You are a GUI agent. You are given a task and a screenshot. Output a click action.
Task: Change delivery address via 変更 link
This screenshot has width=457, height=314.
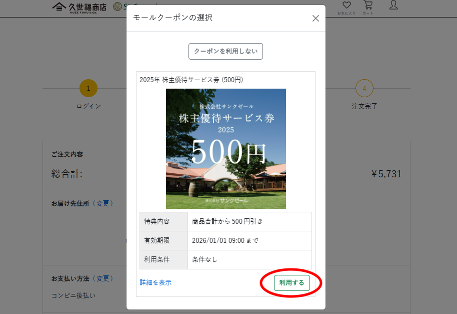[x=102, y=203]
